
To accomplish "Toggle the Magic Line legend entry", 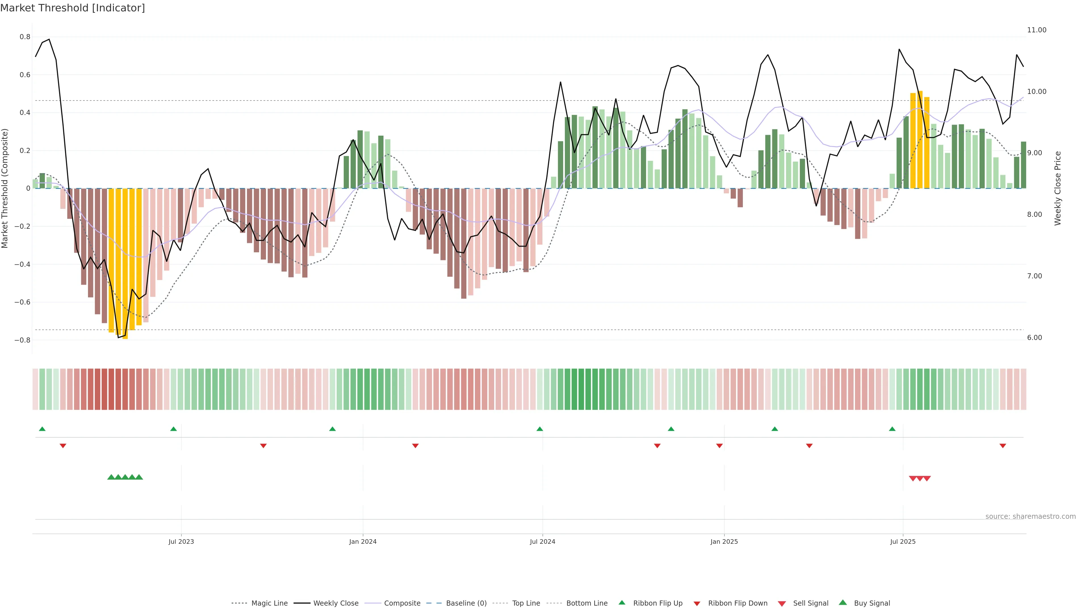I will (x=269, y=603).
